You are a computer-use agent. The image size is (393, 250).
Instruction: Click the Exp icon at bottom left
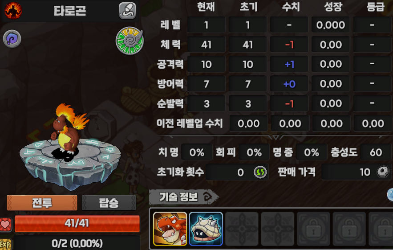5,244
